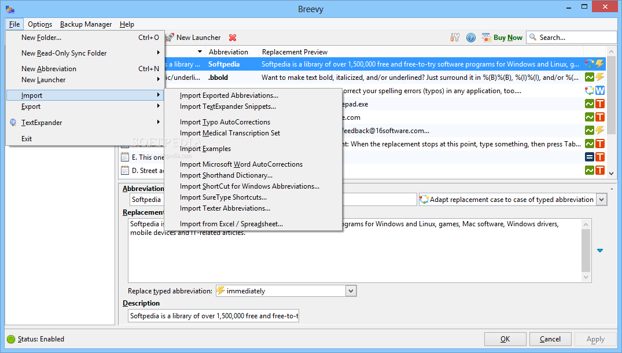This screenshot has height=353, width=622.
Task: Click the lightning trigger icon in .bbold row
Action: pos(600,77)
